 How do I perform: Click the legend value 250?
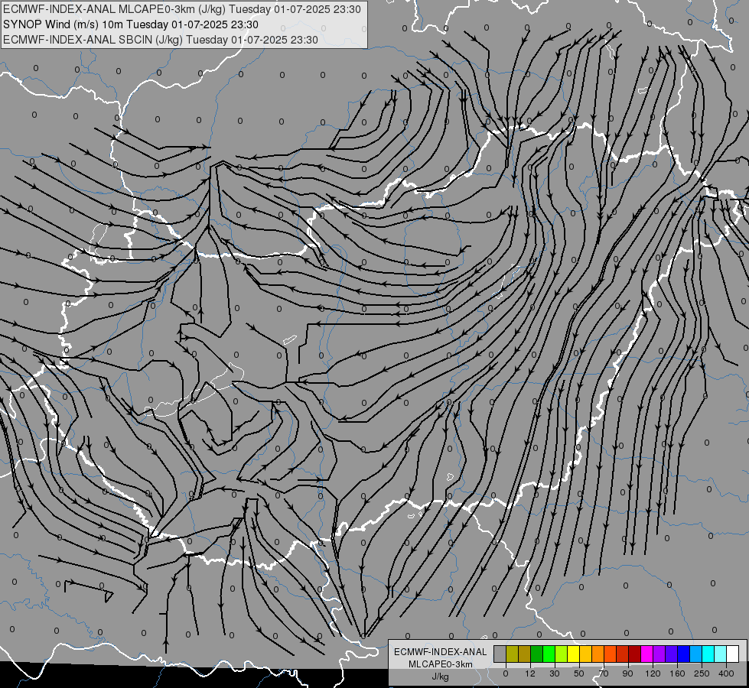click(x=702, y=673)
